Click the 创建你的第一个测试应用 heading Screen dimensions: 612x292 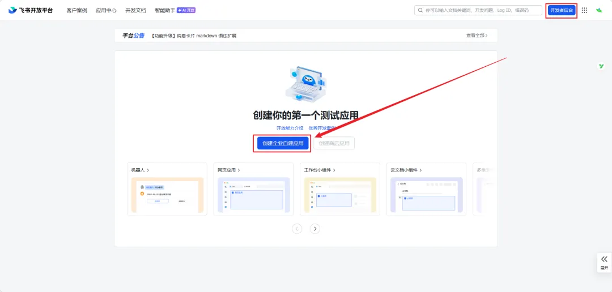305,115
